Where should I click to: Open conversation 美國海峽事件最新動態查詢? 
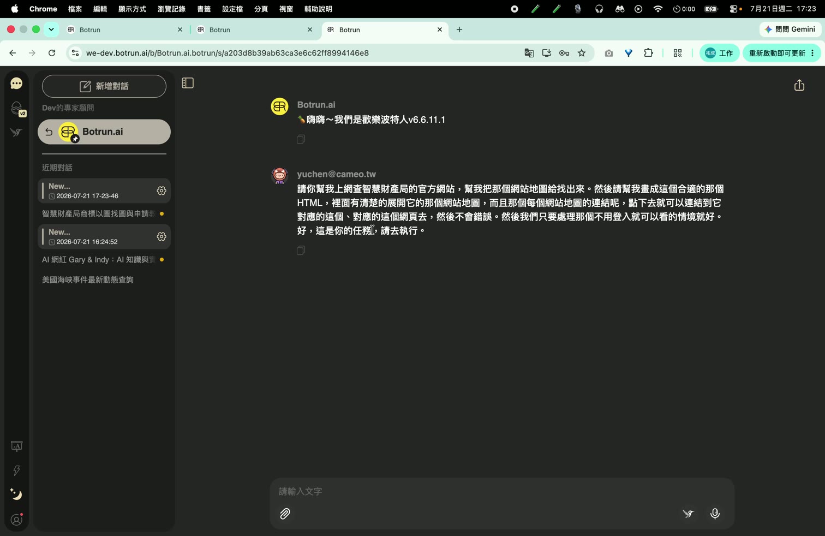coord(88,279)
